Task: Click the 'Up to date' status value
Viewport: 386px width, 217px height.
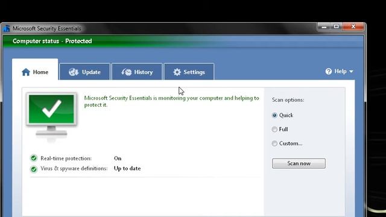Action: 127,169
